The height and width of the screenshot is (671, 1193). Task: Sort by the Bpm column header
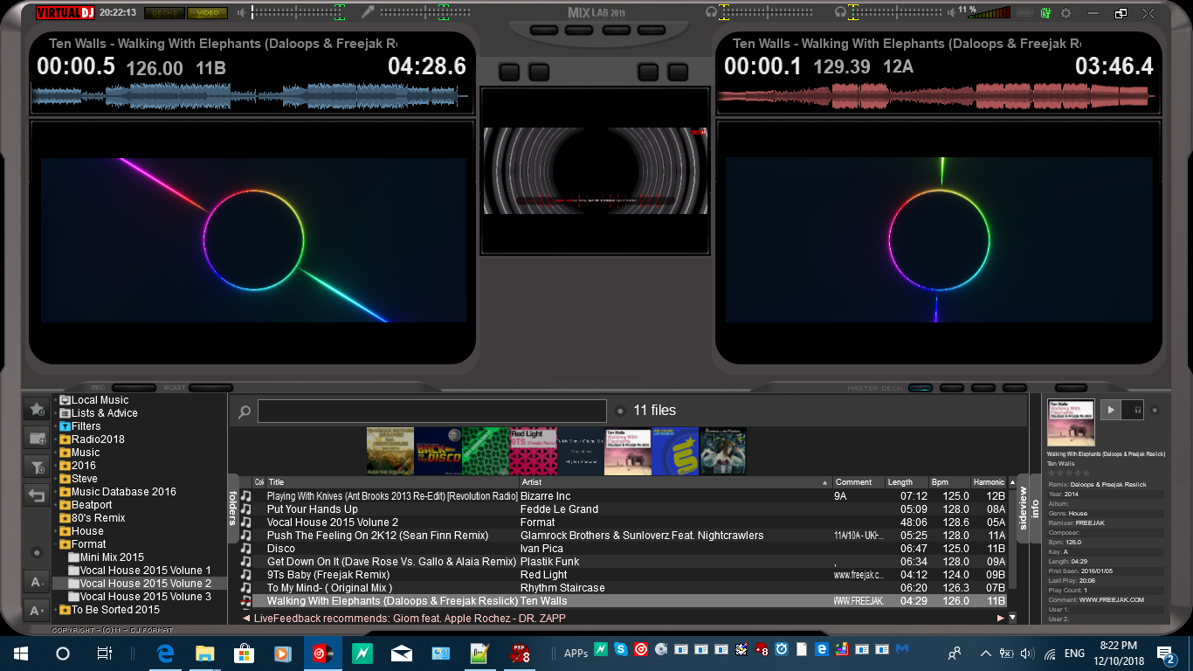(x=949, y=482)
